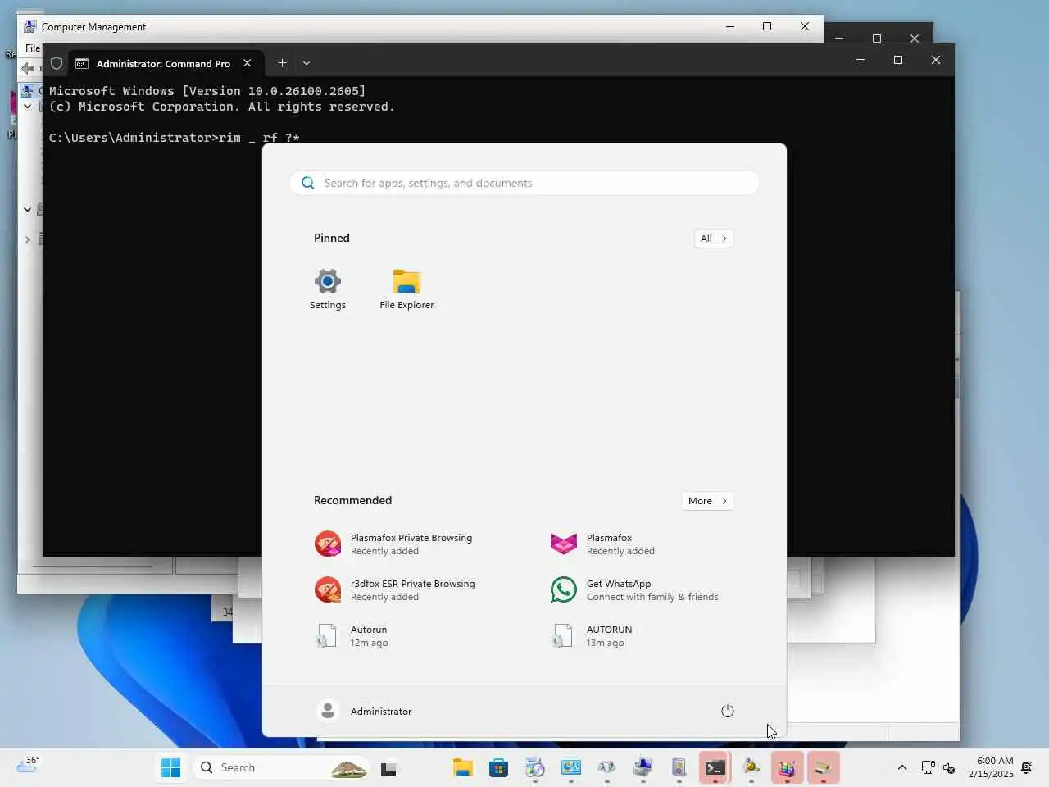Switch to Terminal via its taskbar icon
Screen dimensions: 1049x787
tap(715, 768)
